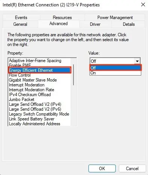Open the Resources tab
This screenshot has width=148, height=175.
click(62, 18)
